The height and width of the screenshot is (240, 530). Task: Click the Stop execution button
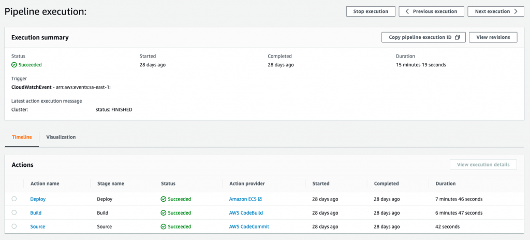(371, 11)
